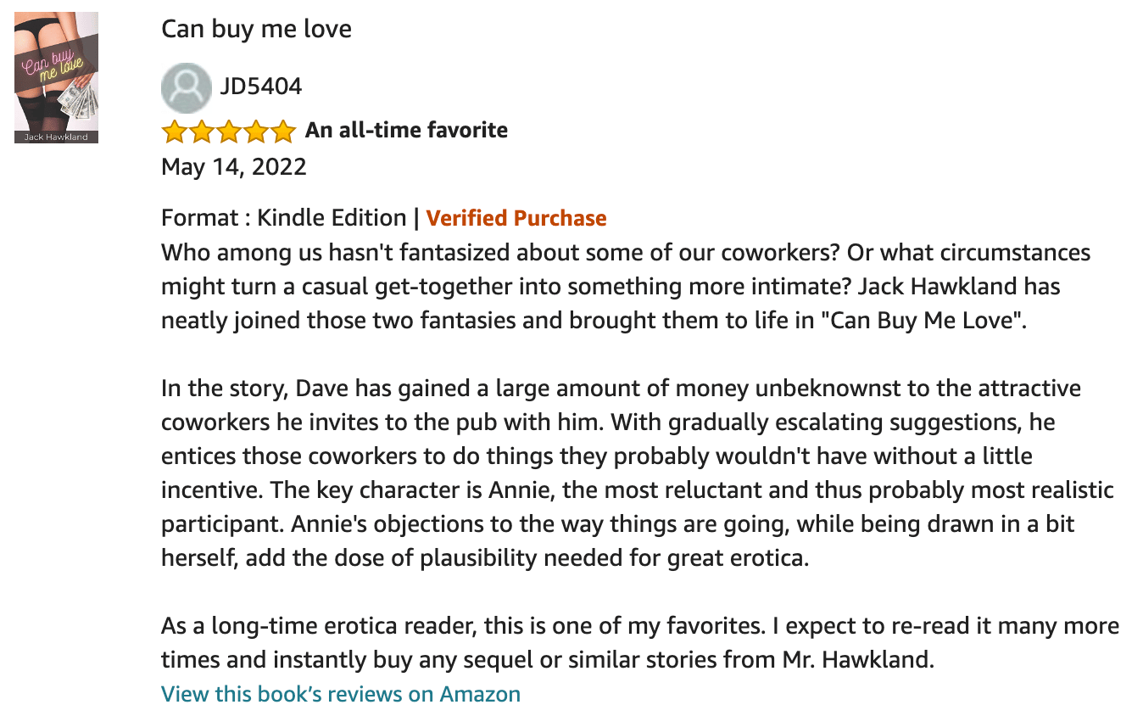The image size is (1143, 716).
Task: Click the 'Verified Purchase' label
Action: 516,218
